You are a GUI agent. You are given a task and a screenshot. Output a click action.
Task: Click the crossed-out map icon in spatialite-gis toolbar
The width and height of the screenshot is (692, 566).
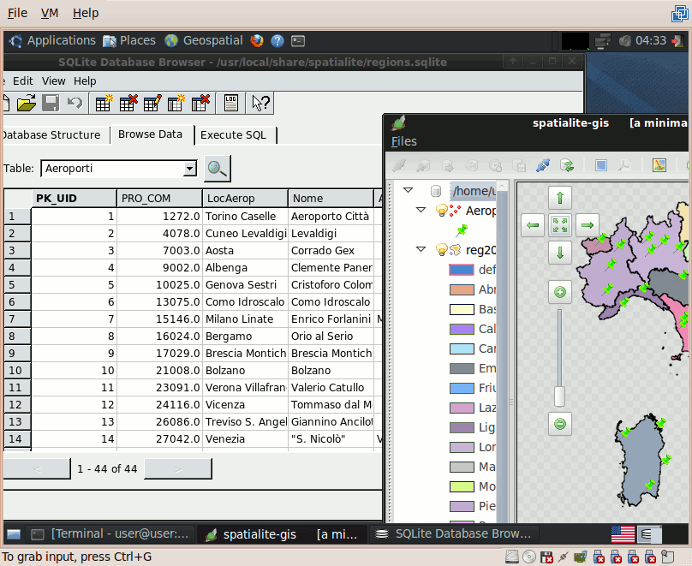(x=659, y=165)
